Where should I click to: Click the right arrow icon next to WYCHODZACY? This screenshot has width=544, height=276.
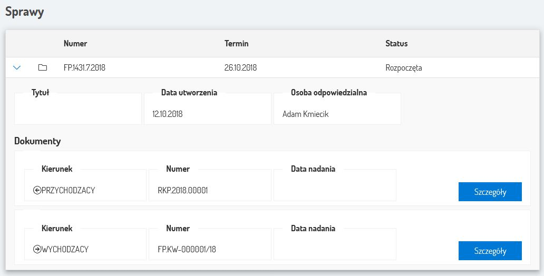coord(37,250)
